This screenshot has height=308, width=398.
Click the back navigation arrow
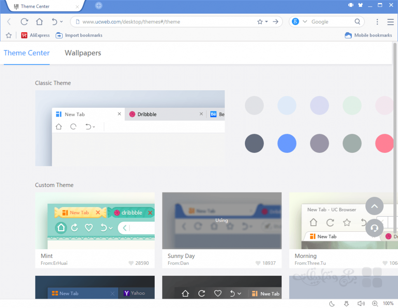click(x=9, y=22)
